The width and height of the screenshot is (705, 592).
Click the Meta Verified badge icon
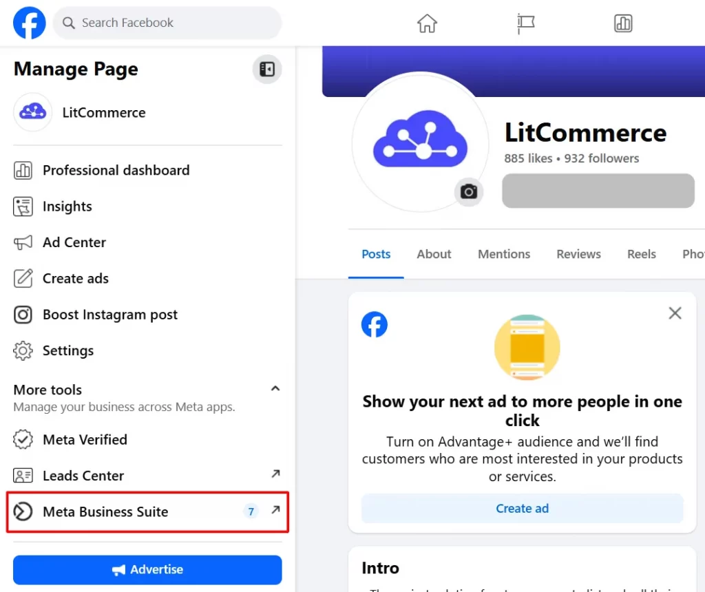23,440
